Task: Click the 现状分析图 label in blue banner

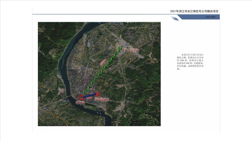Action: coord(211,17)
